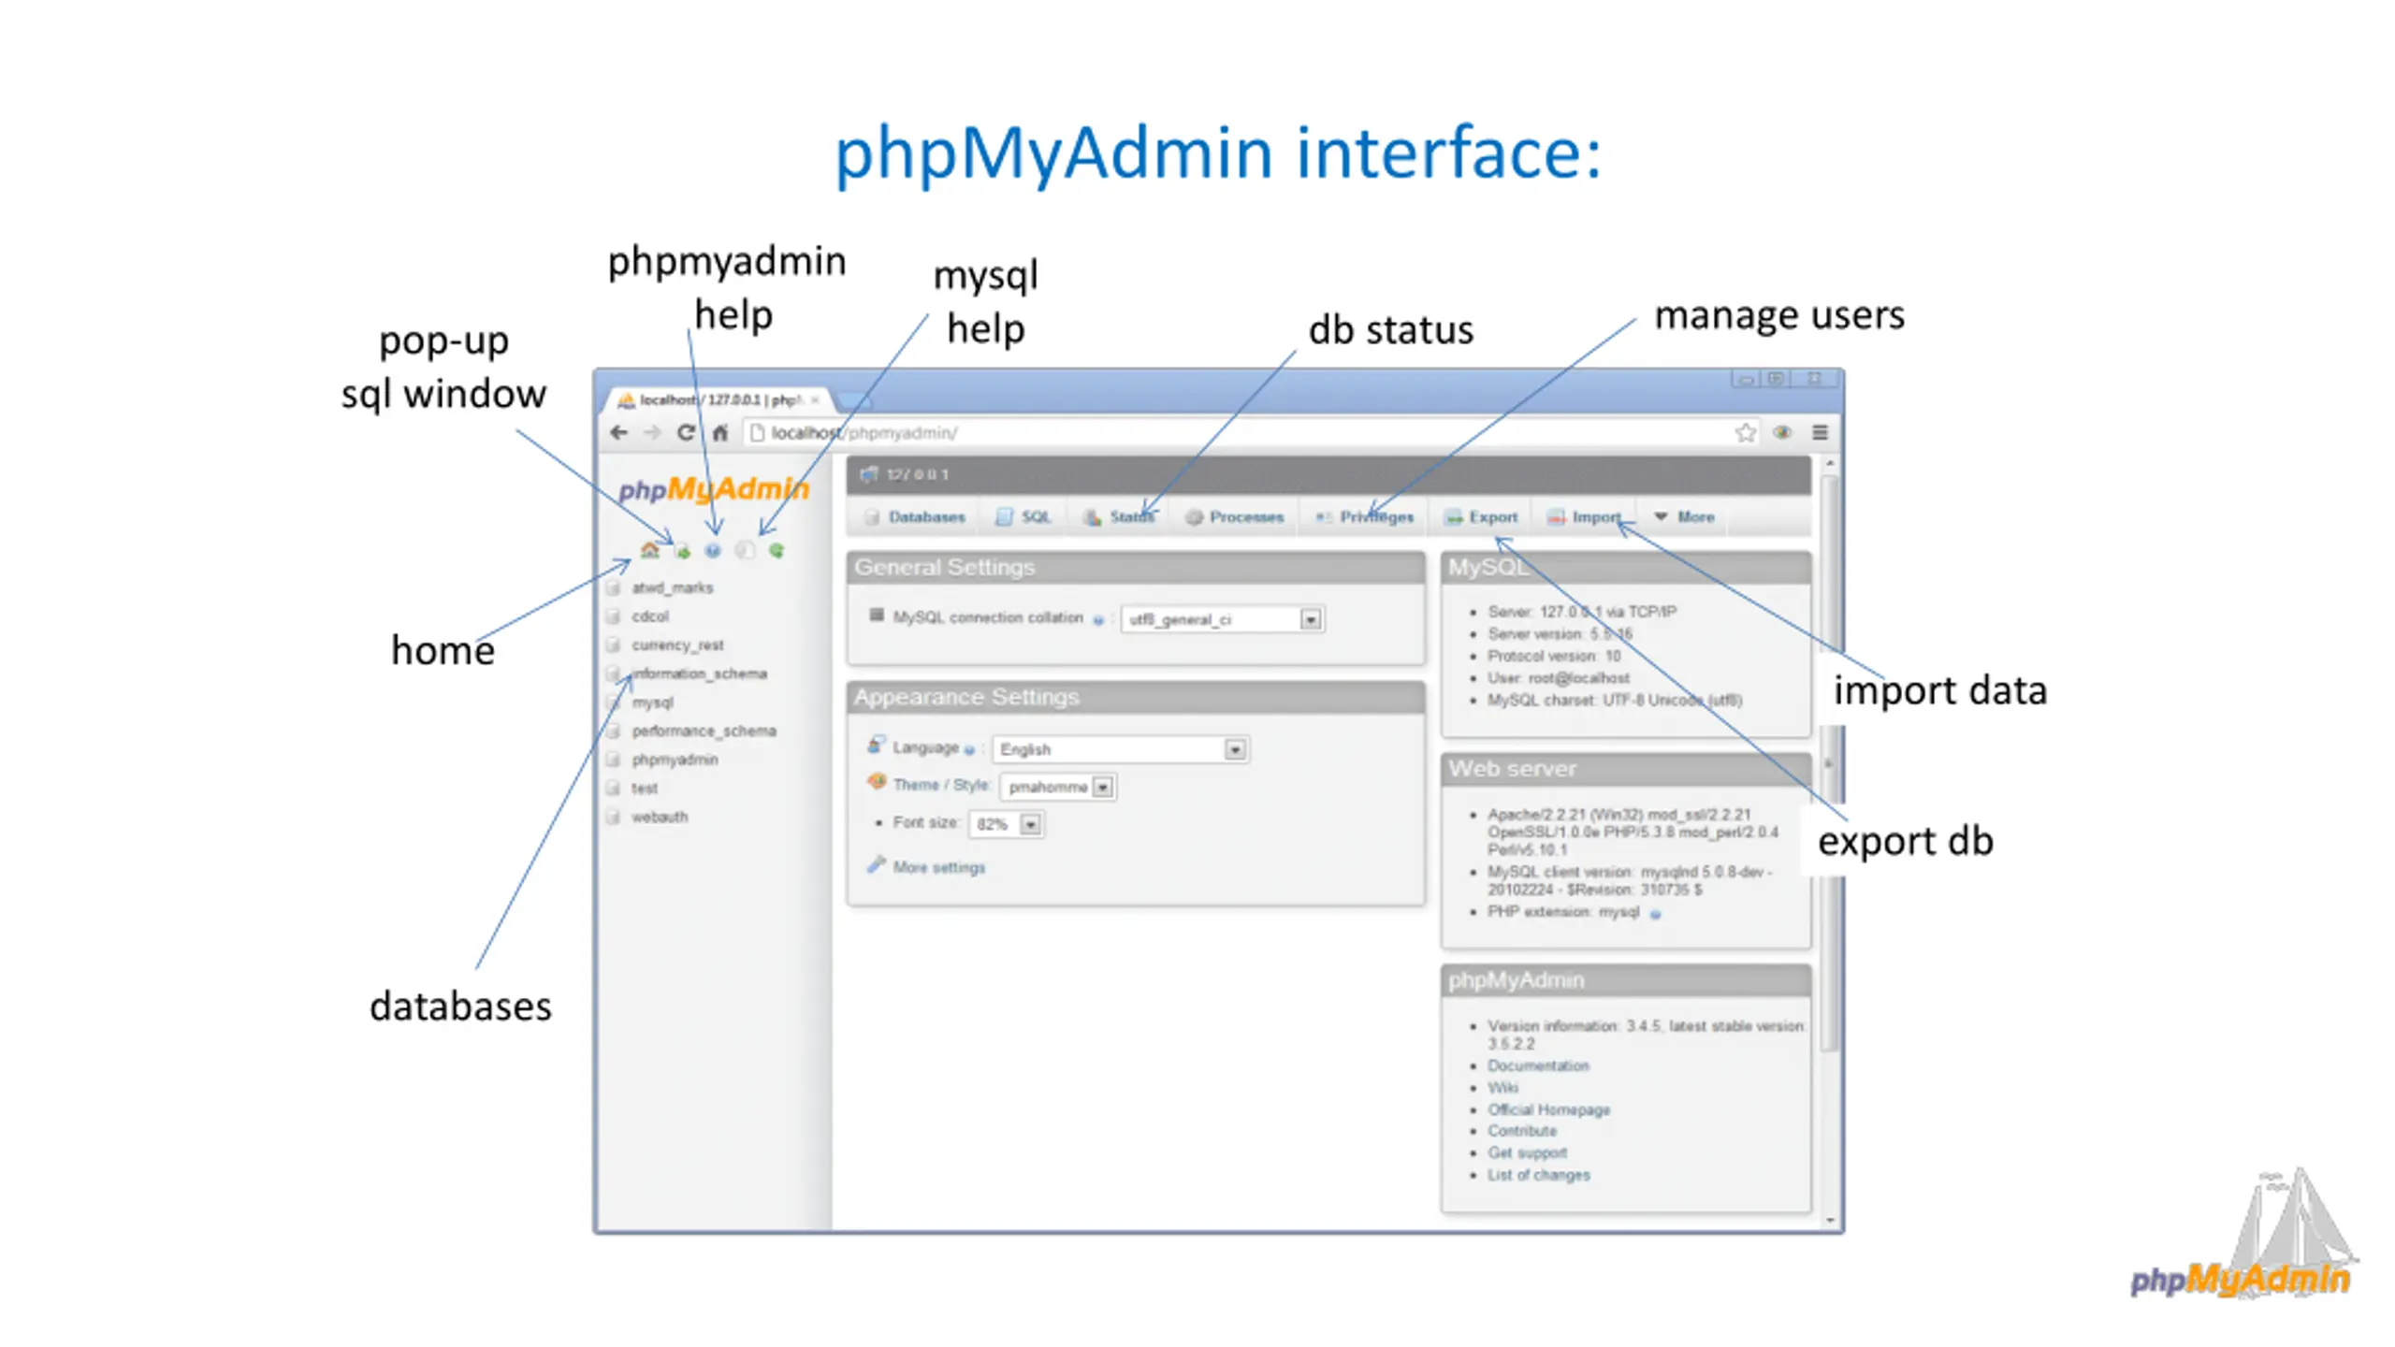
Task: Open the MySQL documentation icon in sidebar
Action: point(745,550)
